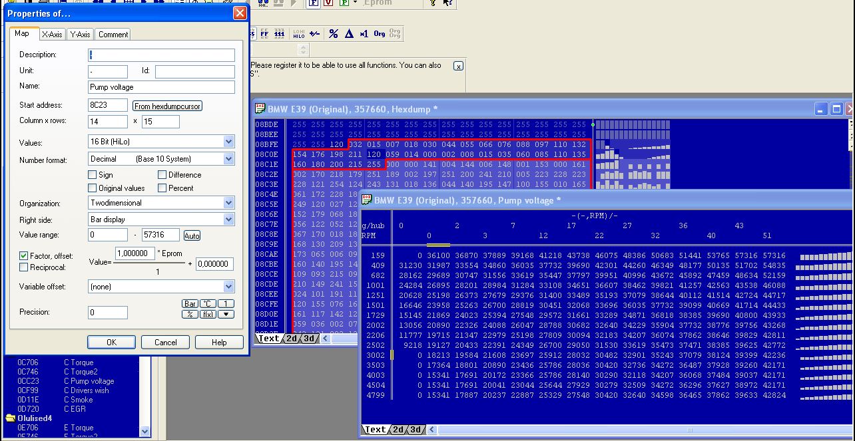Tick the Sign checkbox
The image size is (855, 441).
pos(93,175)
